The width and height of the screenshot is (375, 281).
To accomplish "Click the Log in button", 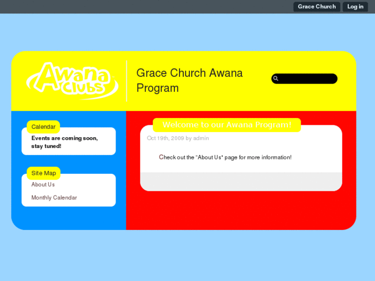I will (355, 7).
